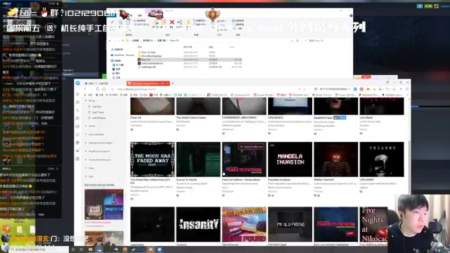Click the Explorer up-directory arrow
Screen dimensions: 450x253
(123, 40)
